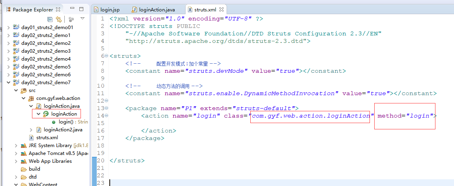This screenshot has height=186, width=454.
Task: Collapse the src folder node
Action: [x=16, y=90]
